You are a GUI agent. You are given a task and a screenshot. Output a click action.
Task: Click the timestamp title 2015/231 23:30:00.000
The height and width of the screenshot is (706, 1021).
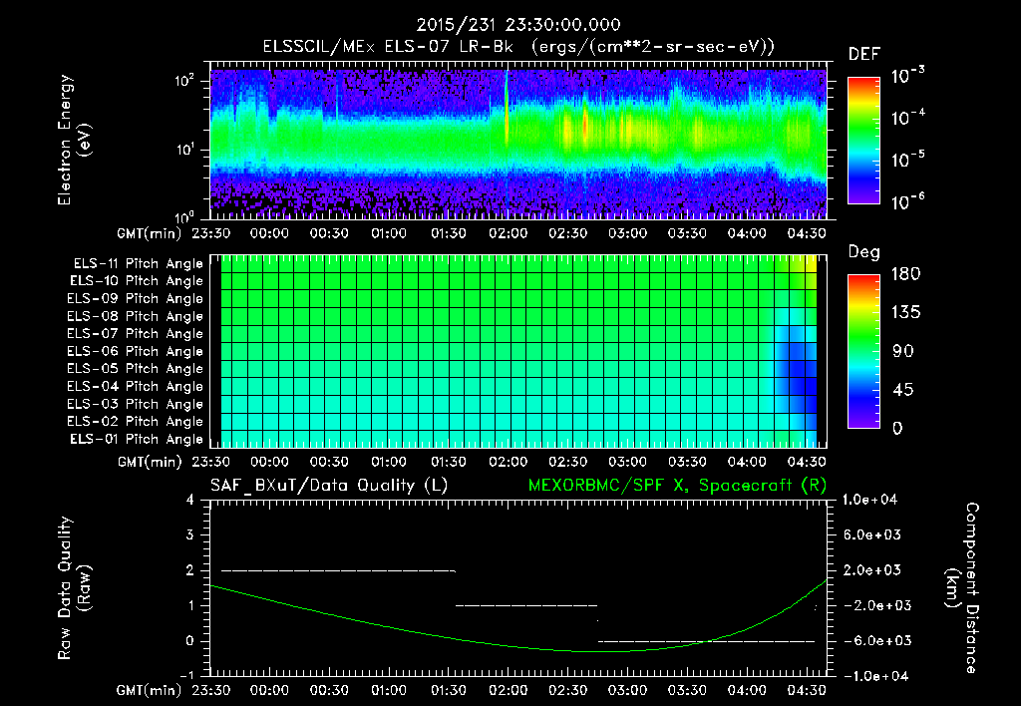[x=518, y=25]
